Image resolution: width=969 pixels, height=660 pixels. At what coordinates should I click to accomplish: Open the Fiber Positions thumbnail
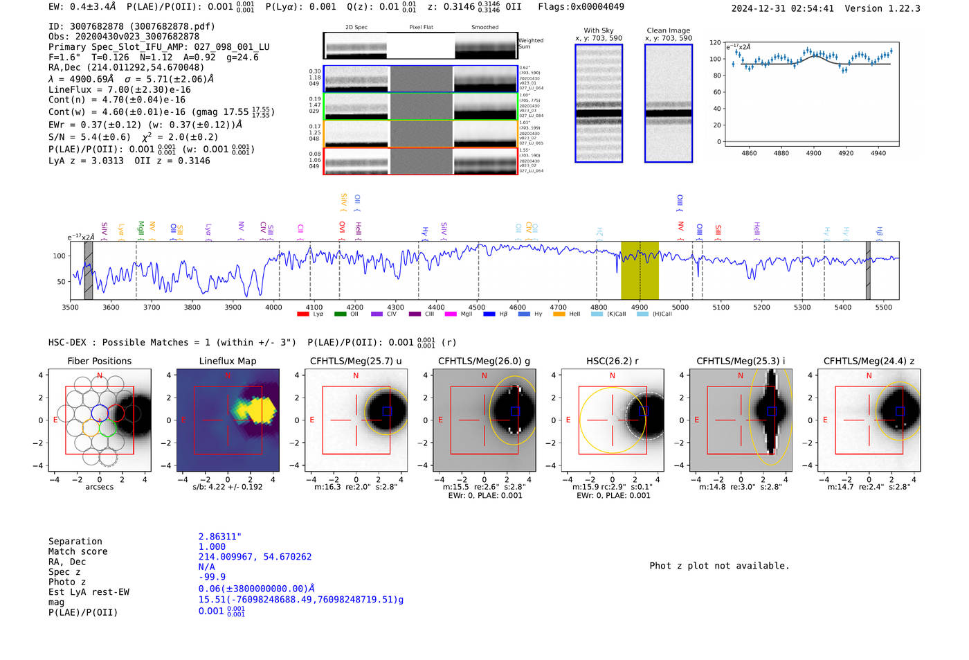click(x=100, y=420)
